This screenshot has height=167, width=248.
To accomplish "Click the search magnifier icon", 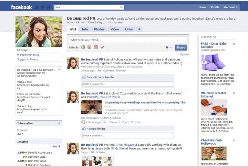I will point(122,7).
